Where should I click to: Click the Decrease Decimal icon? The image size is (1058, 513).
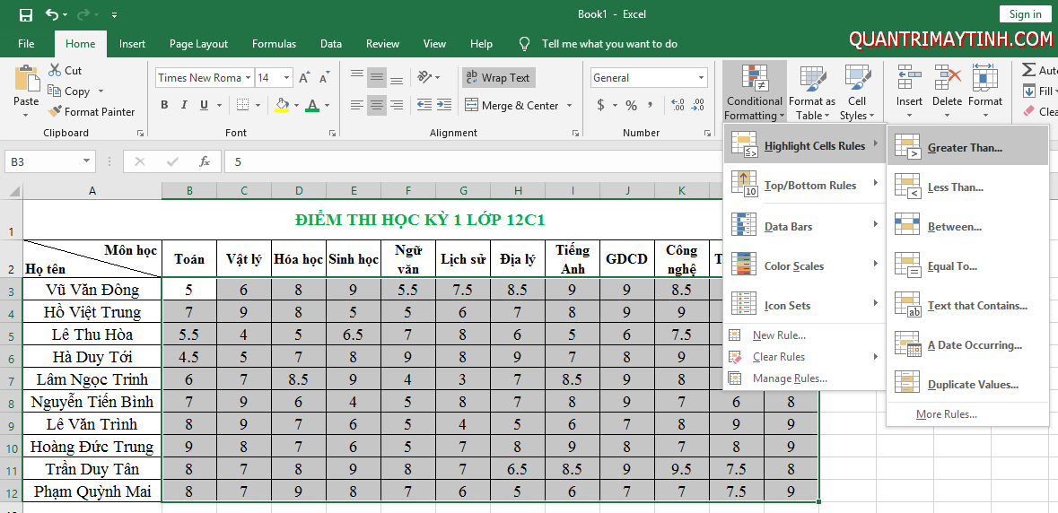697,105
